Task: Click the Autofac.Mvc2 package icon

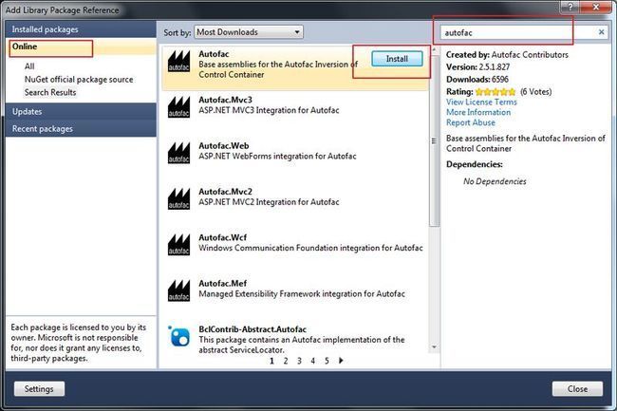Action: pyautogui.click(x=178, y=199)
